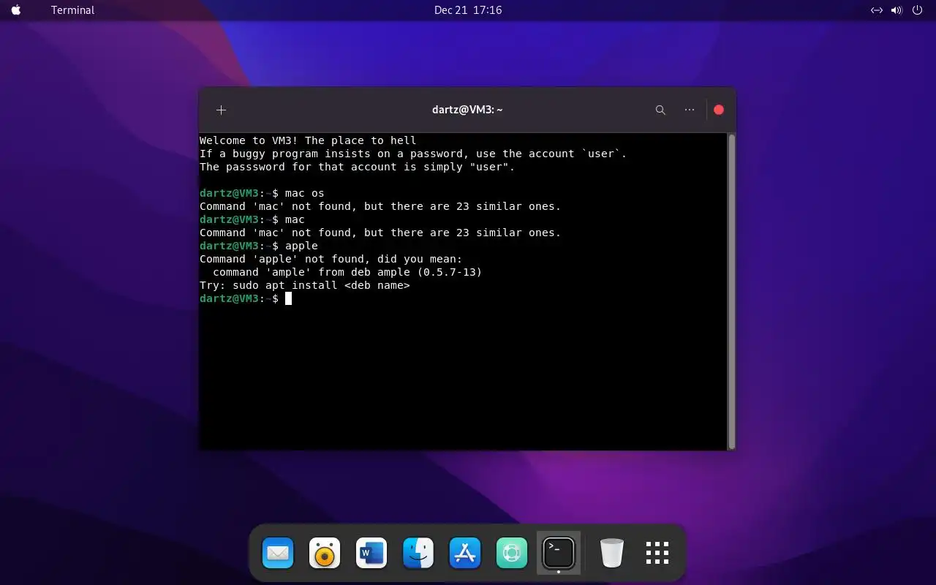Click the line starting 'If a buggy program insists'
Viewport: 936px width, 585px height.
point(413,154)
